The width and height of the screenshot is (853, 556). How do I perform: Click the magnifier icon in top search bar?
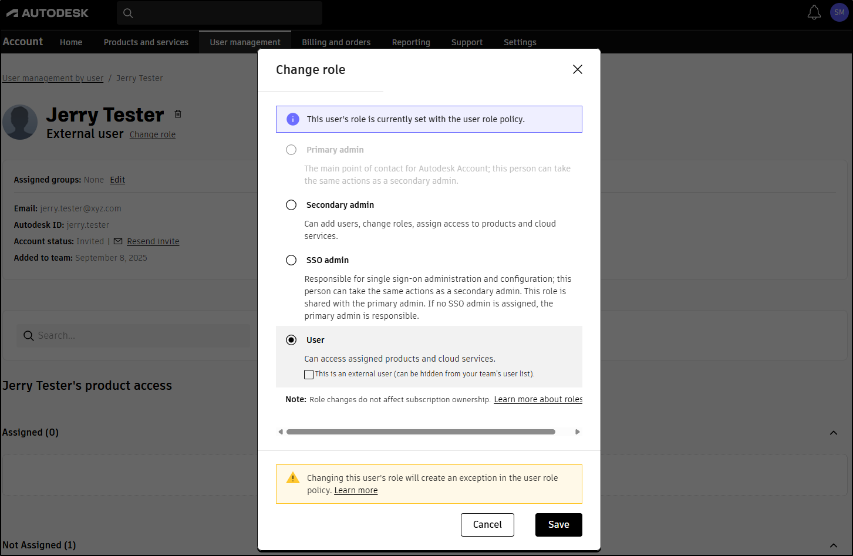(128, 13)
